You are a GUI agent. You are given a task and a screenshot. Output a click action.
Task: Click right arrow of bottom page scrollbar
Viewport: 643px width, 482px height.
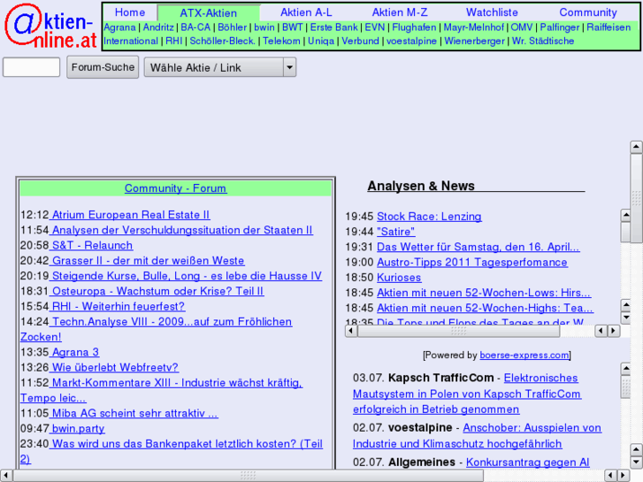(624, 476)
